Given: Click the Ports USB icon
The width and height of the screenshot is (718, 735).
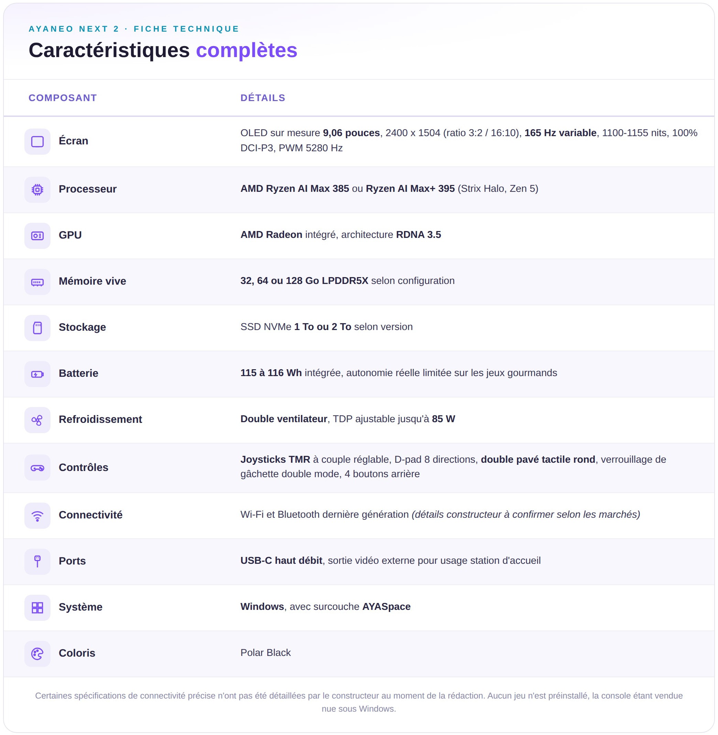Looking at the screenshot, I should (x=37, y=561).
